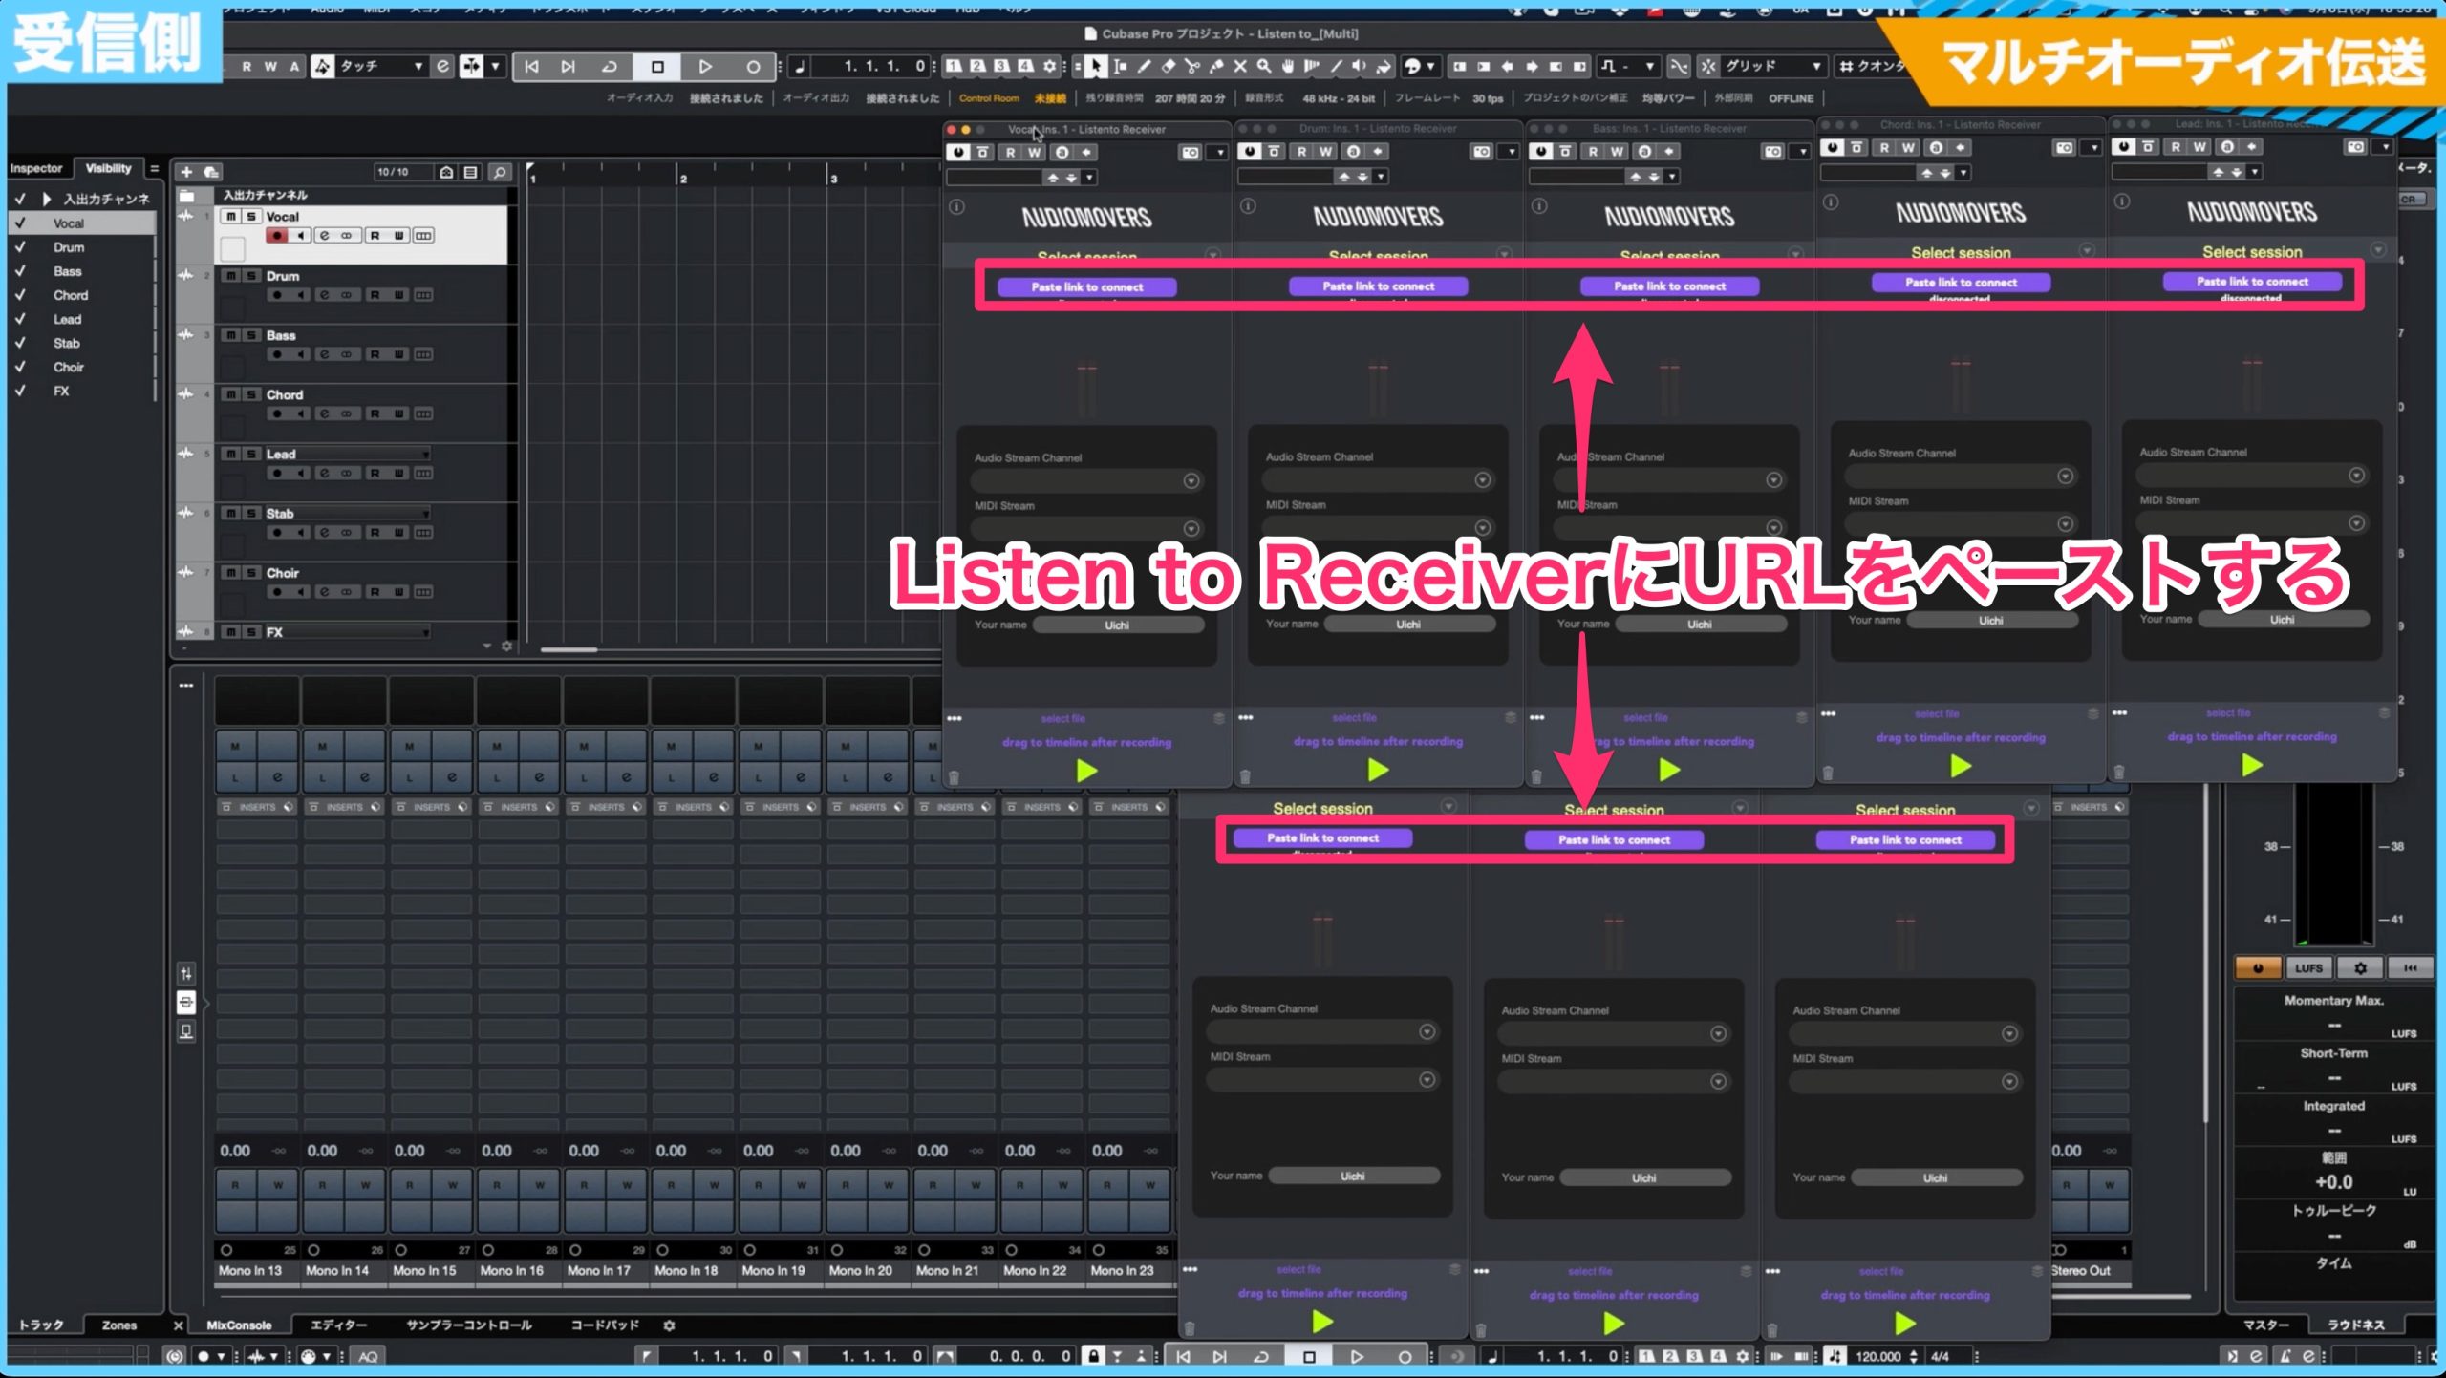Expand 入出力チャンネ group in Visibility list
Image resolution: width=2446 pixels, height=1378 pixels.
click(x=46, y=199)
